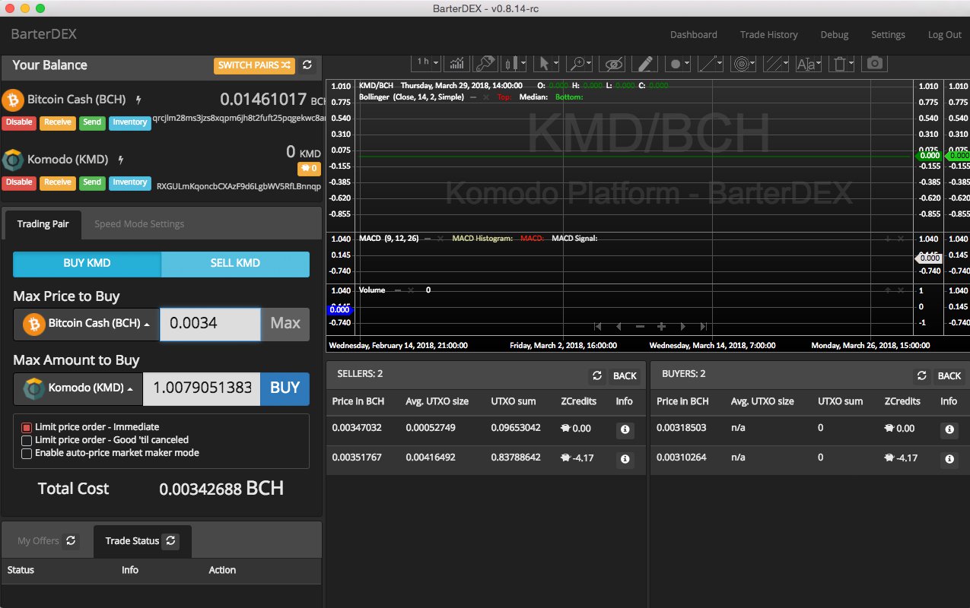Close the Volume indicator pane
The height and width of the screenshot is (608, 970).
click(411, 290)
